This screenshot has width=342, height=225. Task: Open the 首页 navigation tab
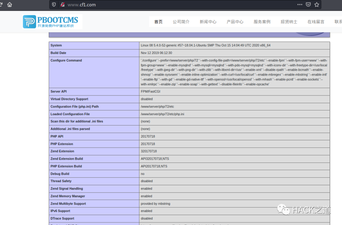click(158, 22)
